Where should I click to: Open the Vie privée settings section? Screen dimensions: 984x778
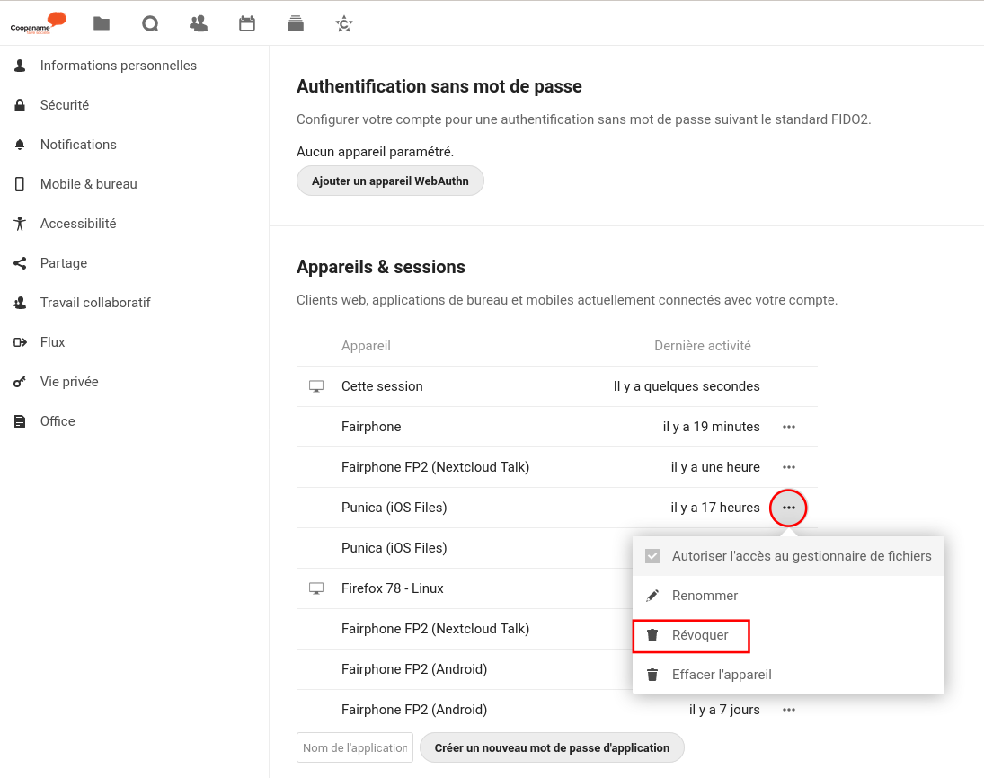point(69,382)
